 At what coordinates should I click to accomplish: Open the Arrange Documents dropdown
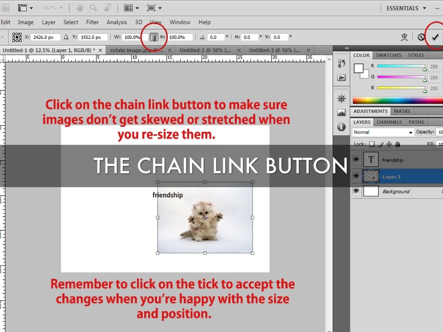[x=132, y=8]
